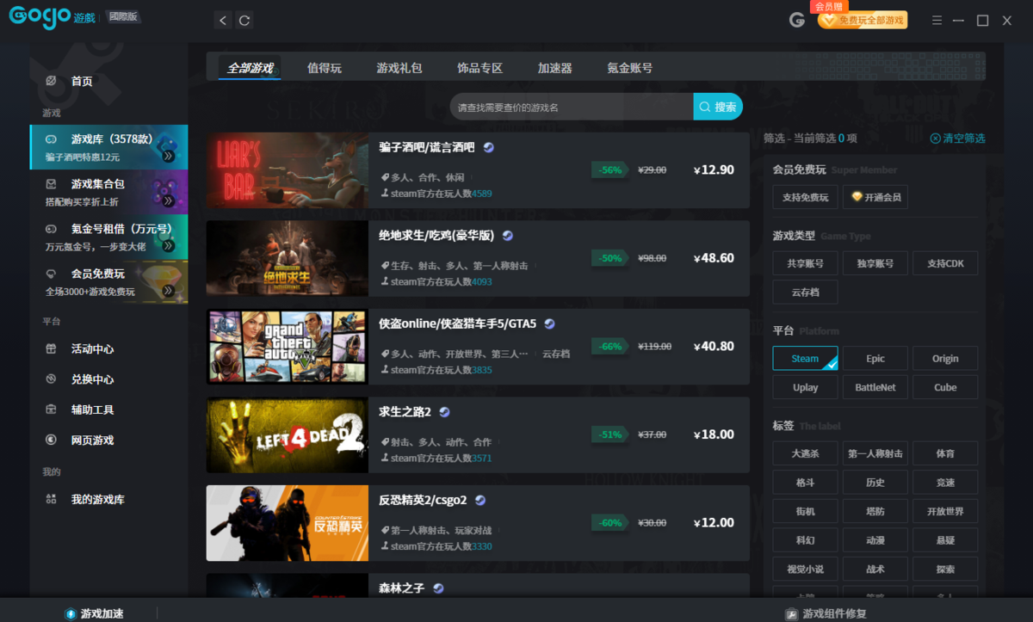Click the ¥40.80 price for GTA5
1033x622 pixels.
(714, 347)
